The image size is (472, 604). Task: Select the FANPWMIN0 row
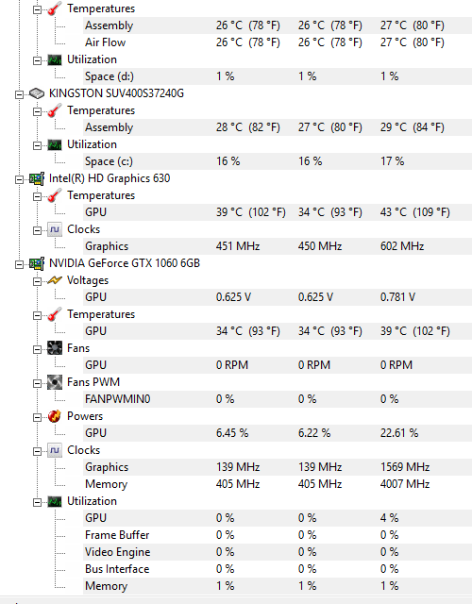[x=278, y=399]
